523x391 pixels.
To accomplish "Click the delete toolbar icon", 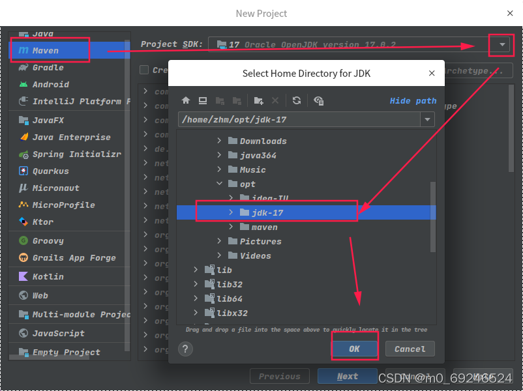I will [275, 100].
